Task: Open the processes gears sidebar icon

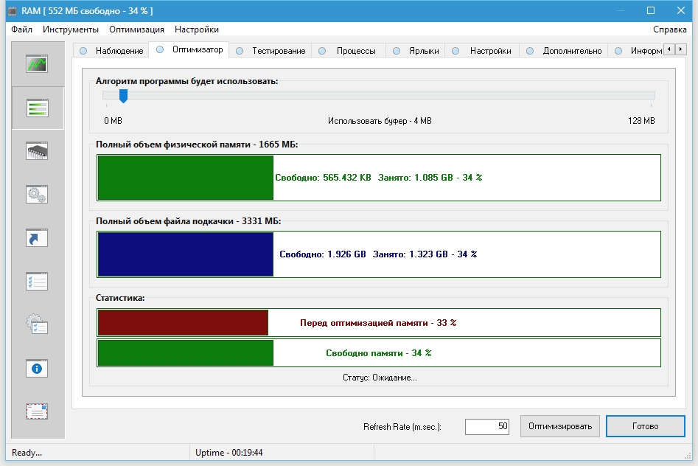Action: pyautogui.click(x=38, y=194)
